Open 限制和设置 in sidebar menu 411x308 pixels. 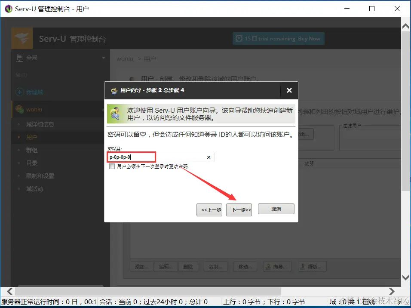(x=40, y=176)
